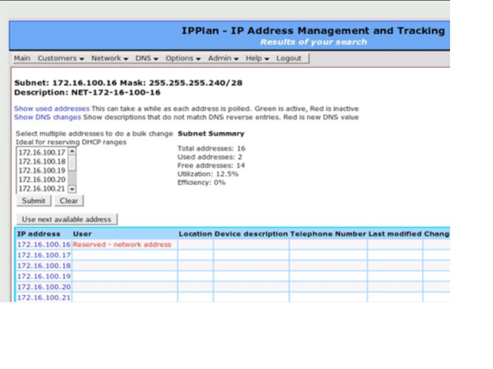Click the Free addresses: 14 text

pyautogui.click(x=211, y=166)
